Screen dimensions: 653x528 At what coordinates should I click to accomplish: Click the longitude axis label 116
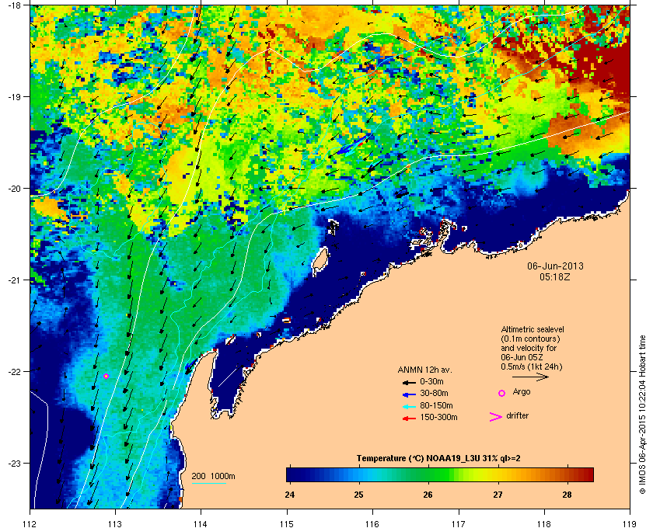coord(372,523)
